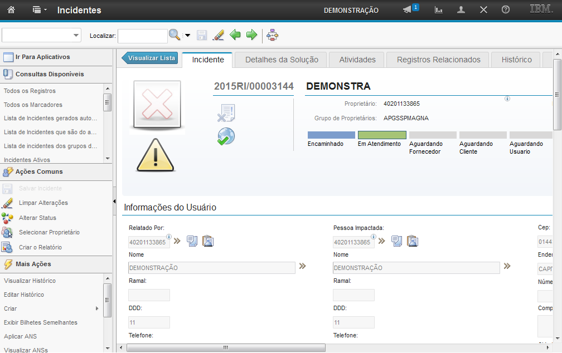Expand the Criar submenu arrow

pyautogui.click(x=97, y=308)
